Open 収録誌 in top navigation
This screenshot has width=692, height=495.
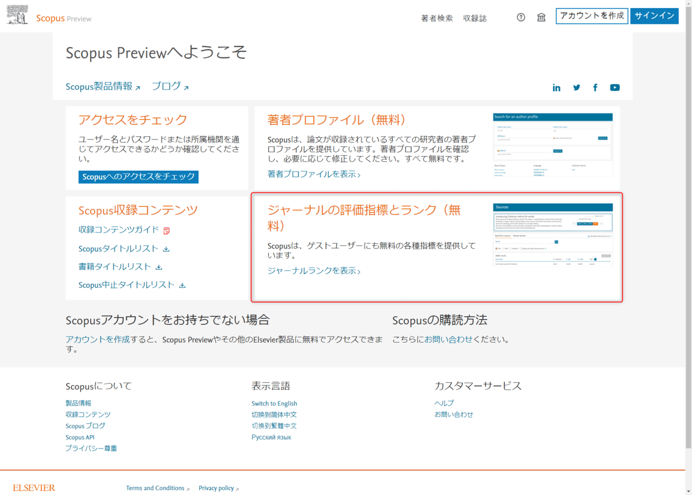(x=475, y=18)
